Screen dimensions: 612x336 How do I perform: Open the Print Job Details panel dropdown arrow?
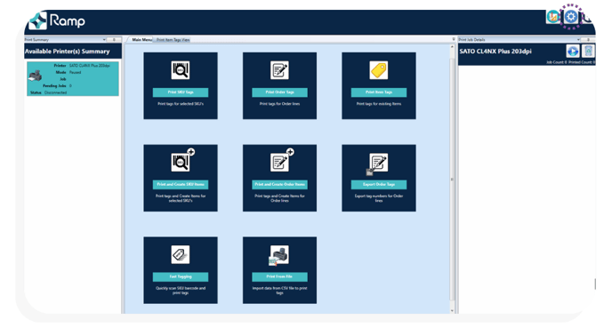pos(578,39)
